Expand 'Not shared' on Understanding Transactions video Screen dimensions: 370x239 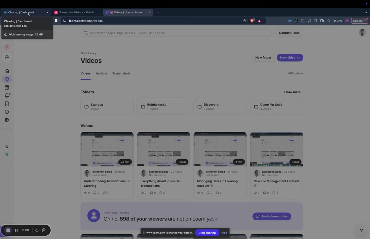[x=101, y=175]
